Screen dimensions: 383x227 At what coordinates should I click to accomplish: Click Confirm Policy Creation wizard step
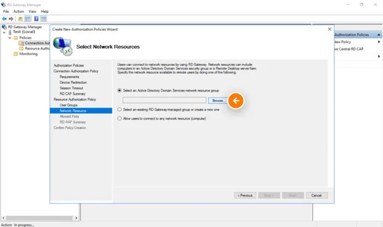[x=70, y=127]
